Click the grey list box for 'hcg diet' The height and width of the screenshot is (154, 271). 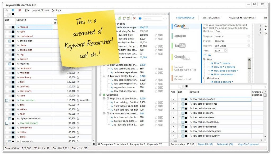(x=10, y=64)
